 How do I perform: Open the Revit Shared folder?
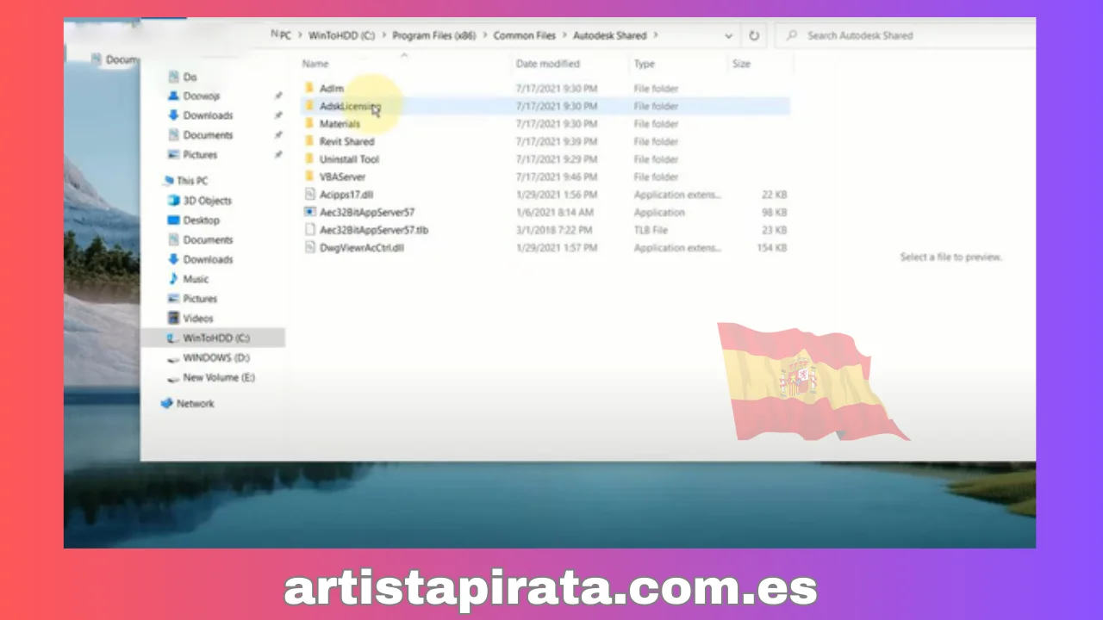point(346,142)
